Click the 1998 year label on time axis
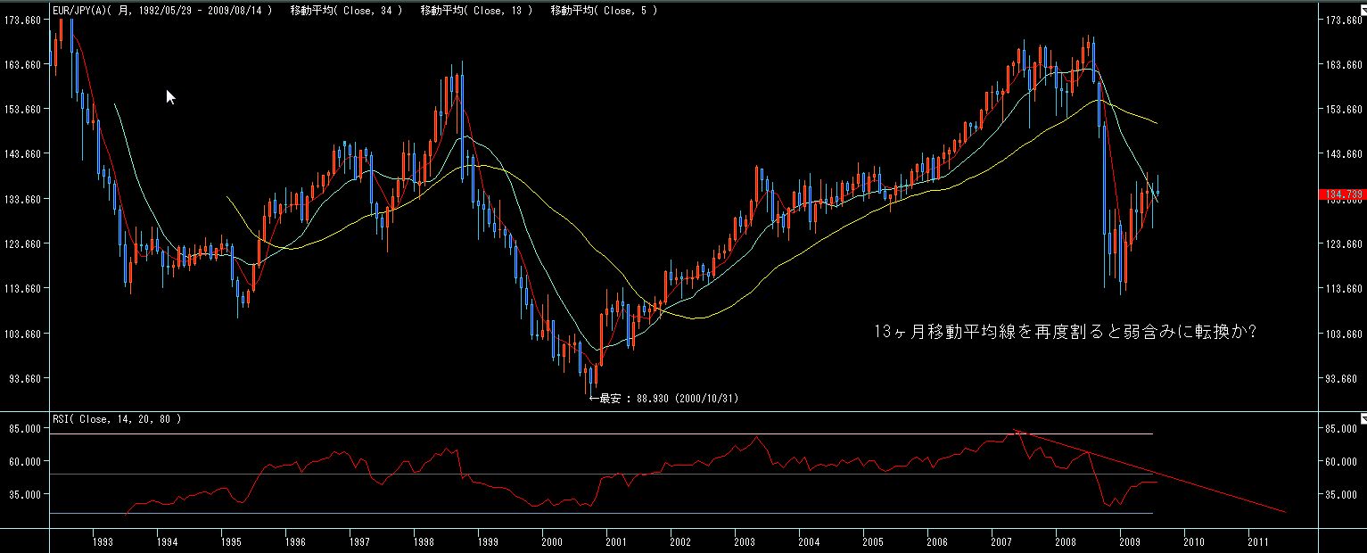1367x553 pixels. [424, 541]
